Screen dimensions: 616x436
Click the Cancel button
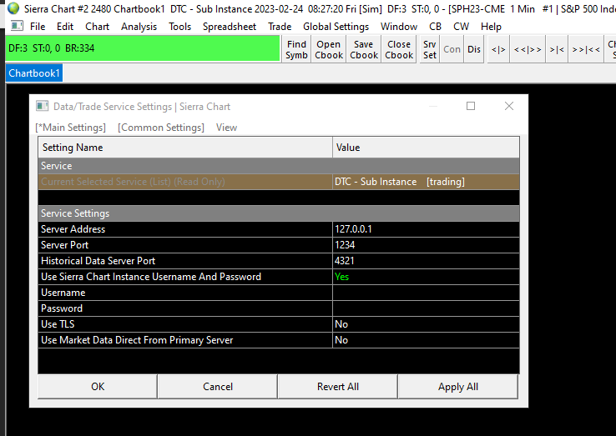[x=218, y=387]
